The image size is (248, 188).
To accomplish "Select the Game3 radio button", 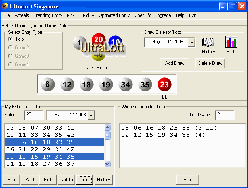I will click(11, 56).
